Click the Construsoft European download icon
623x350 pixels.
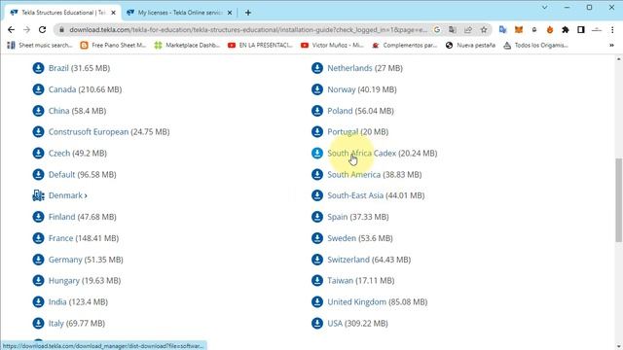point(38,132)
